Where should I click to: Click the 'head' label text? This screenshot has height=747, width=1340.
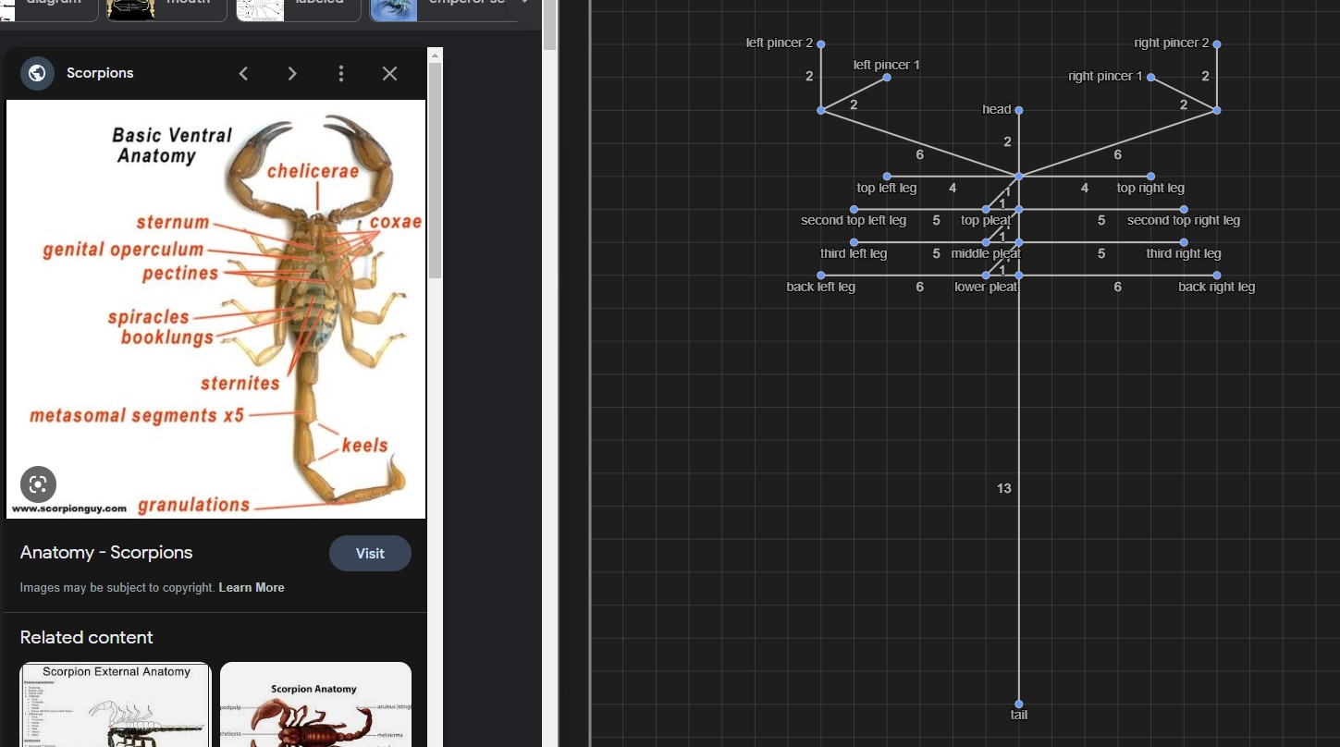(x=997, y=109)
